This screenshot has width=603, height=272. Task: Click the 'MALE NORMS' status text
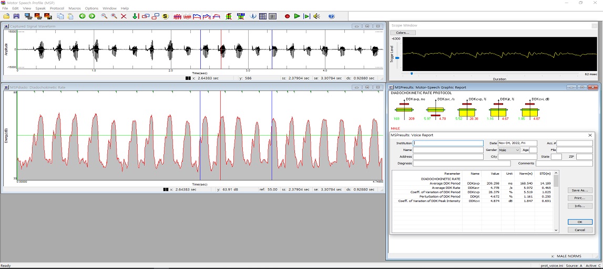(x=569, y=256)
